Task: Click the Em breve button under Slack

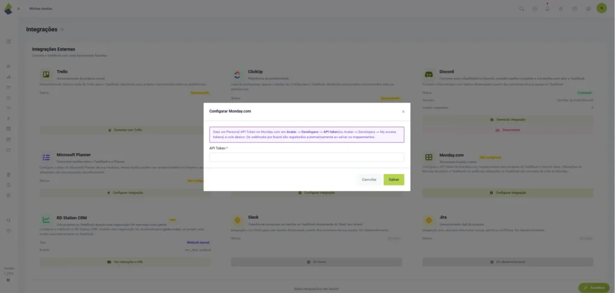Action: tap(316, 262)
